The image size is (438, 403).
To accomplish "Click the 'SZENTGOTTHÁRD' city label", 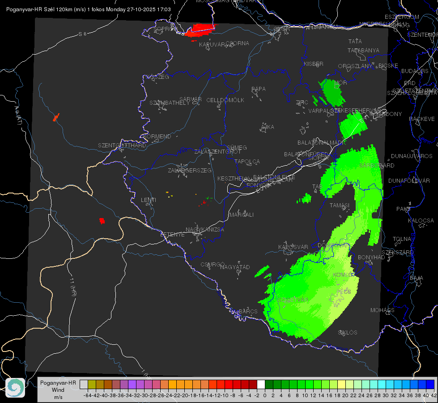I will (x=122, y=146).
